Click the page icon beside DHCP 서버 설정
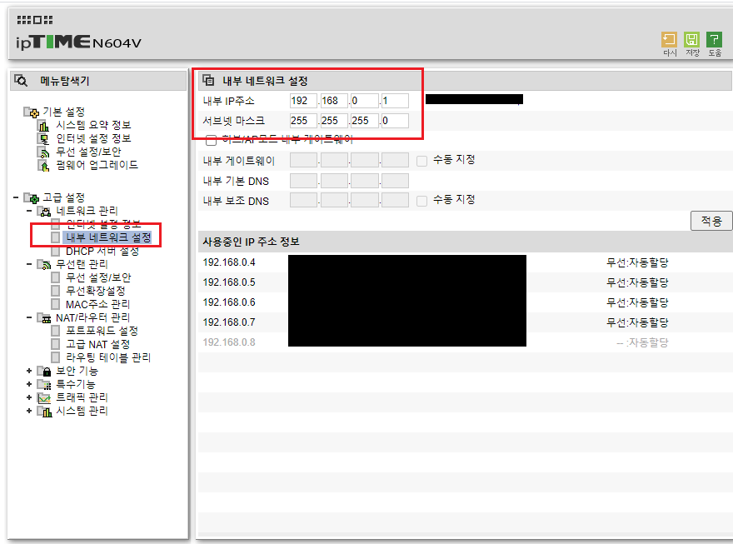This screenshot has width=733, height=544. click(56, 252)
